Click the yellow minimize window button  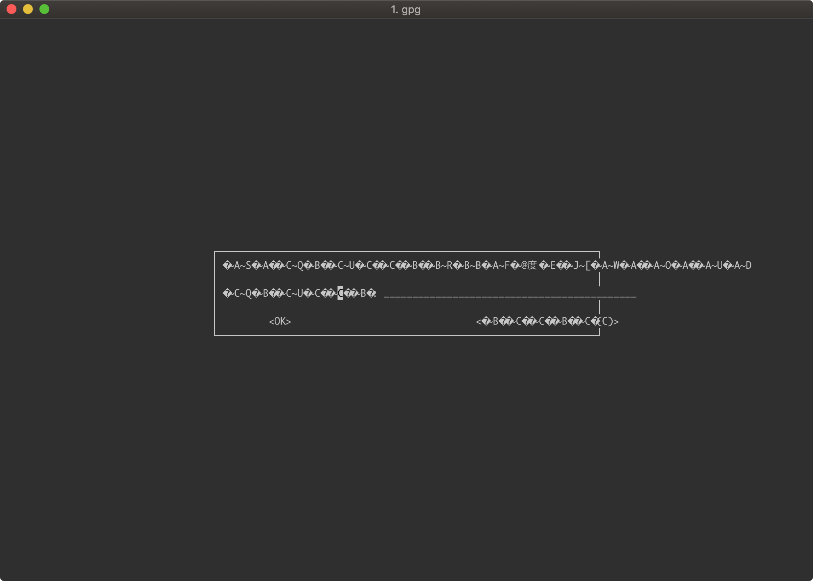click(28, 9)
